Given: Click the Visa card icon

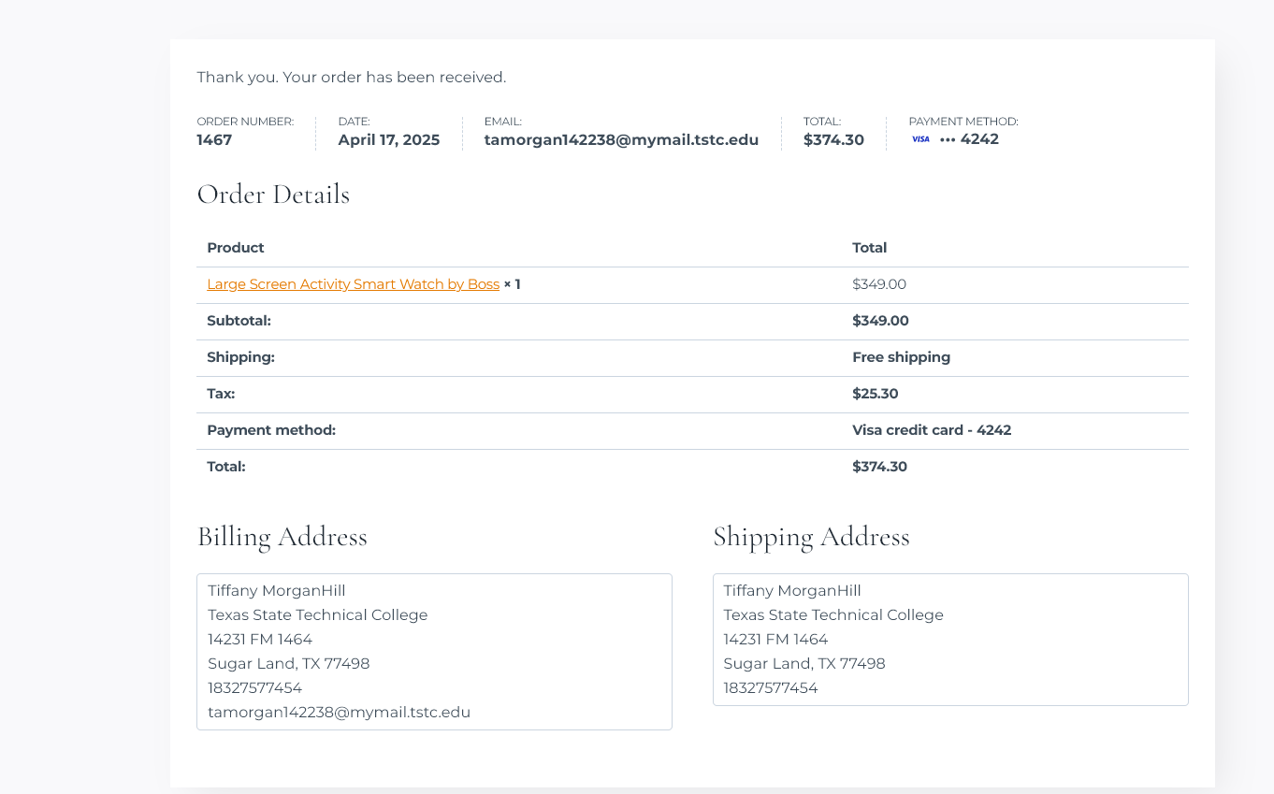Looking at the screenshot, I should click(x=921, y=139).
